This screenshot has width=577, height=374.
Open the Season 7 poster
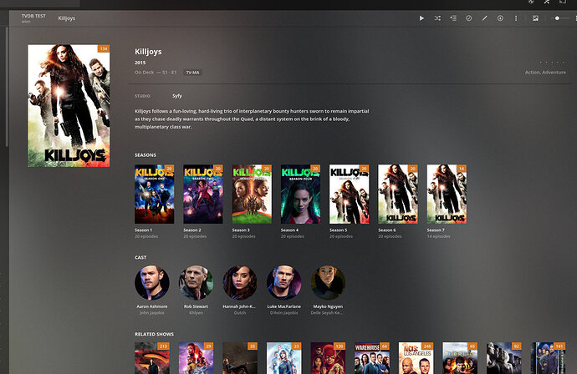point(447,194)
